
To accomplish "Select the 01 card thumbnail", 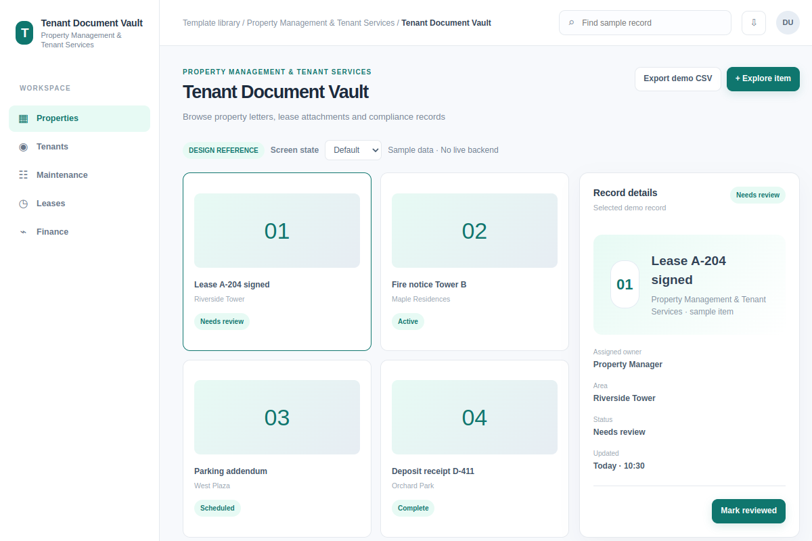I will pyautogui.click(x=277, y=231).
